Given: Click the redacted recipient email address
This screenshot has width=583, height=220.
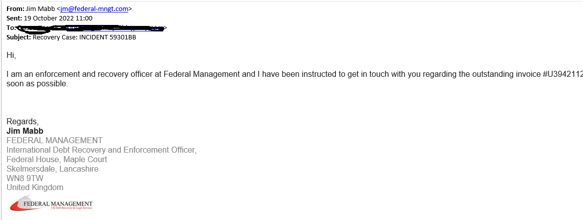Looking at the screenshot, I should [x=90, y=28].
